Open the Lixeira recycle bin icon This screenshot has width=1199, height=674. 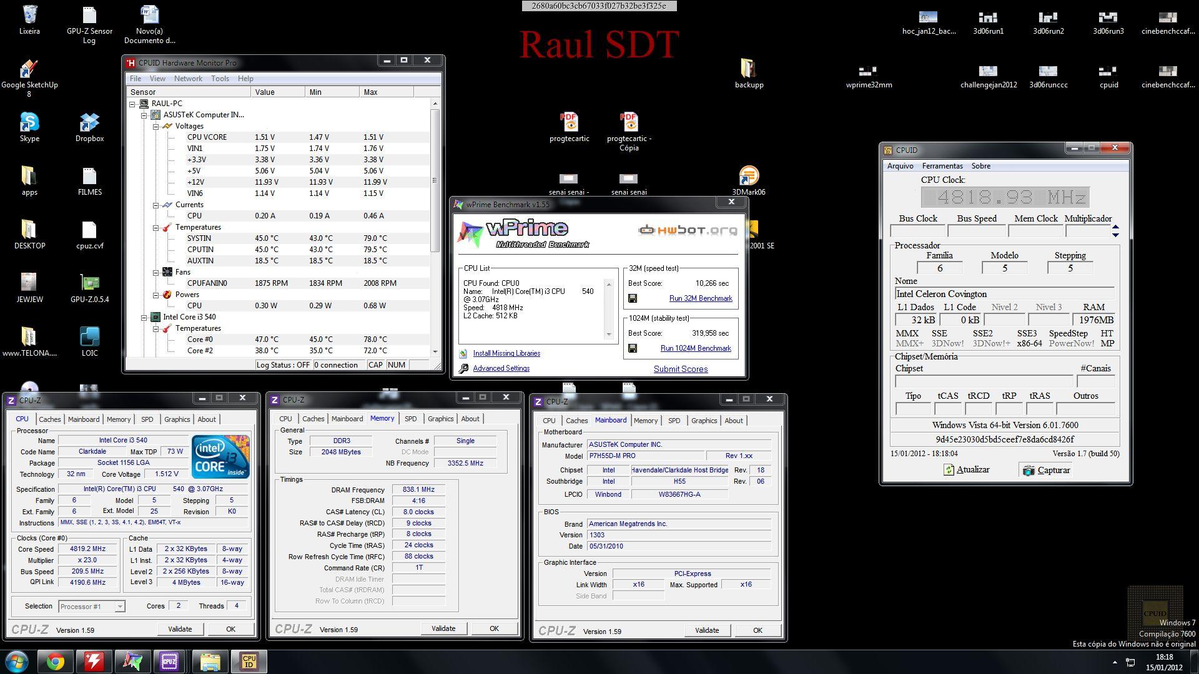(29, 20)
